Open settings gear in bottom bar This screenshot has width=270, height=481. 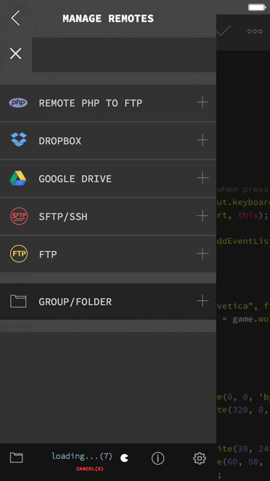coord(199,458)
